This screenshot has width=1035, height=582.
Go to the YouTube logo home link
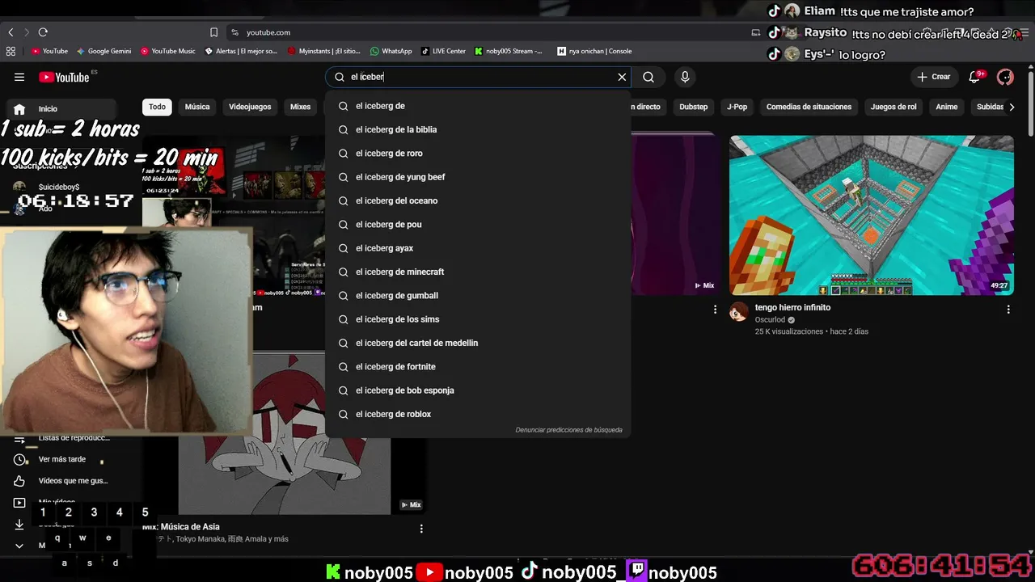tap(64, 77)
